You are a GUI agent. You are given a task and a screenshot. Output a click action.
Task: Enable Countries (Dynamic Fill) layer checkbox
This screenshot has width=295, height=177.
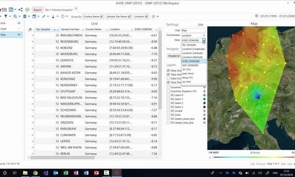(x=168, y=91)
